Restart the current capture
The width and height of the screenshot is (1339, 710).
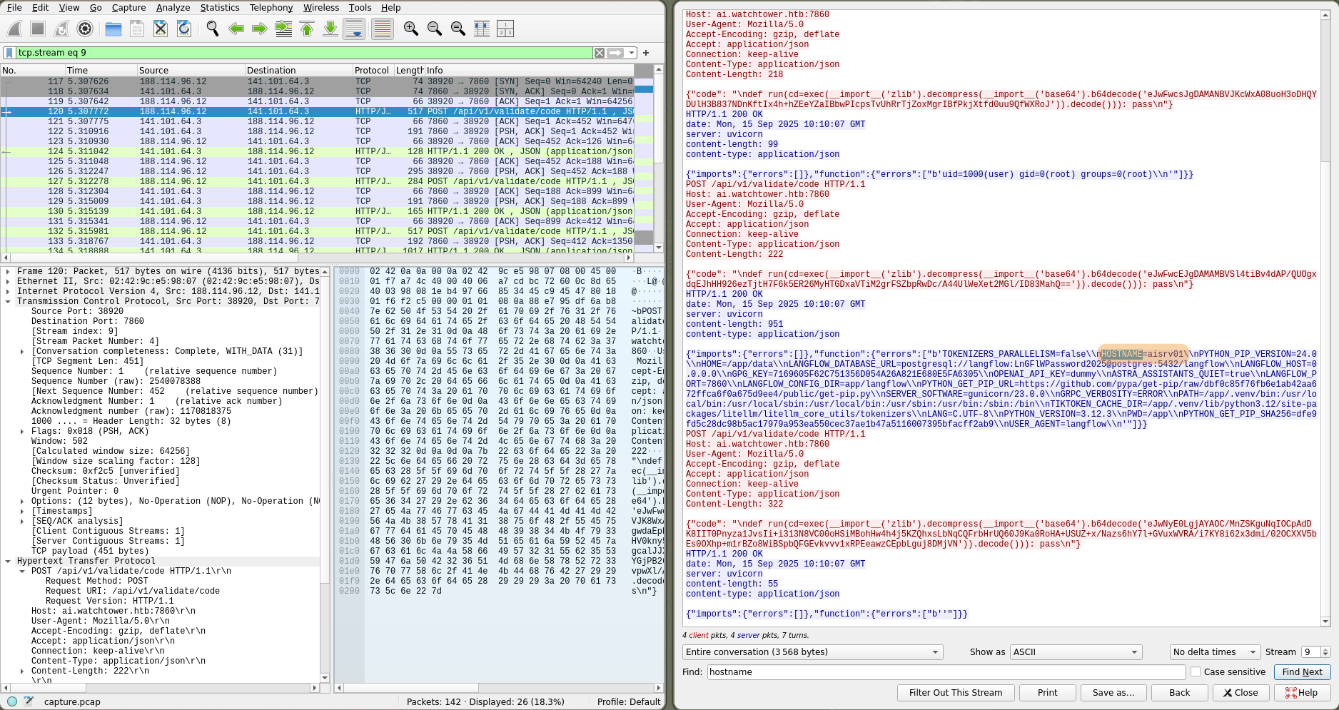click(x=61, y=29)
